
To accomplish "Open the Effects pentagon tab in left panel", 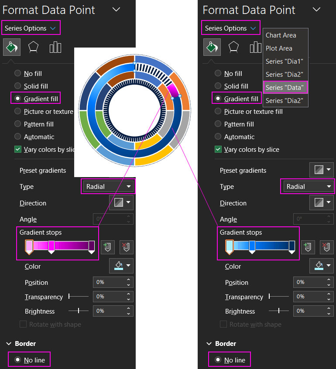I will pyautogui.click(x=33, y=47).
